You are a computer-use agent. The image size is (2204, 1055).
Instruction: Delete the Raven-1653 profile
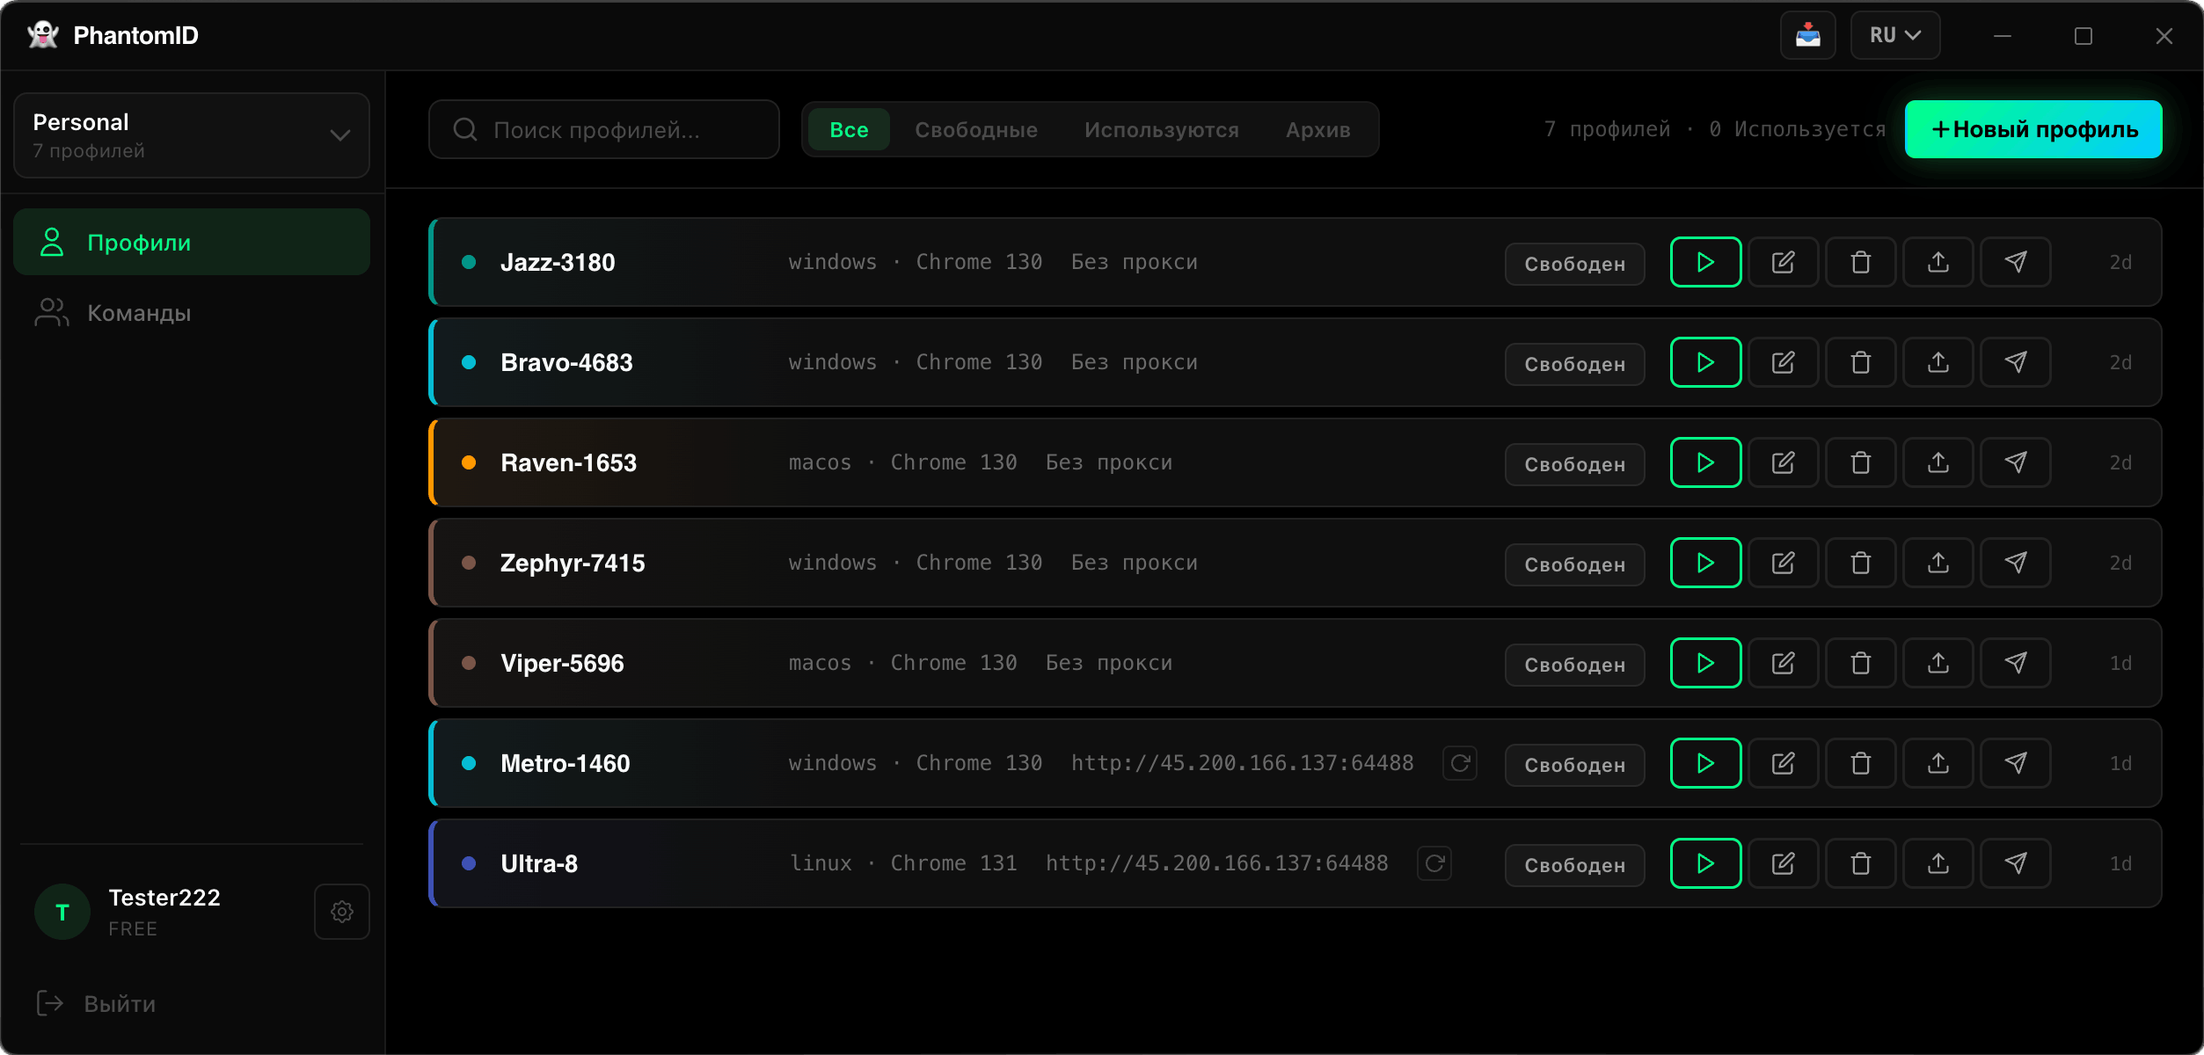click(1859, 462)
